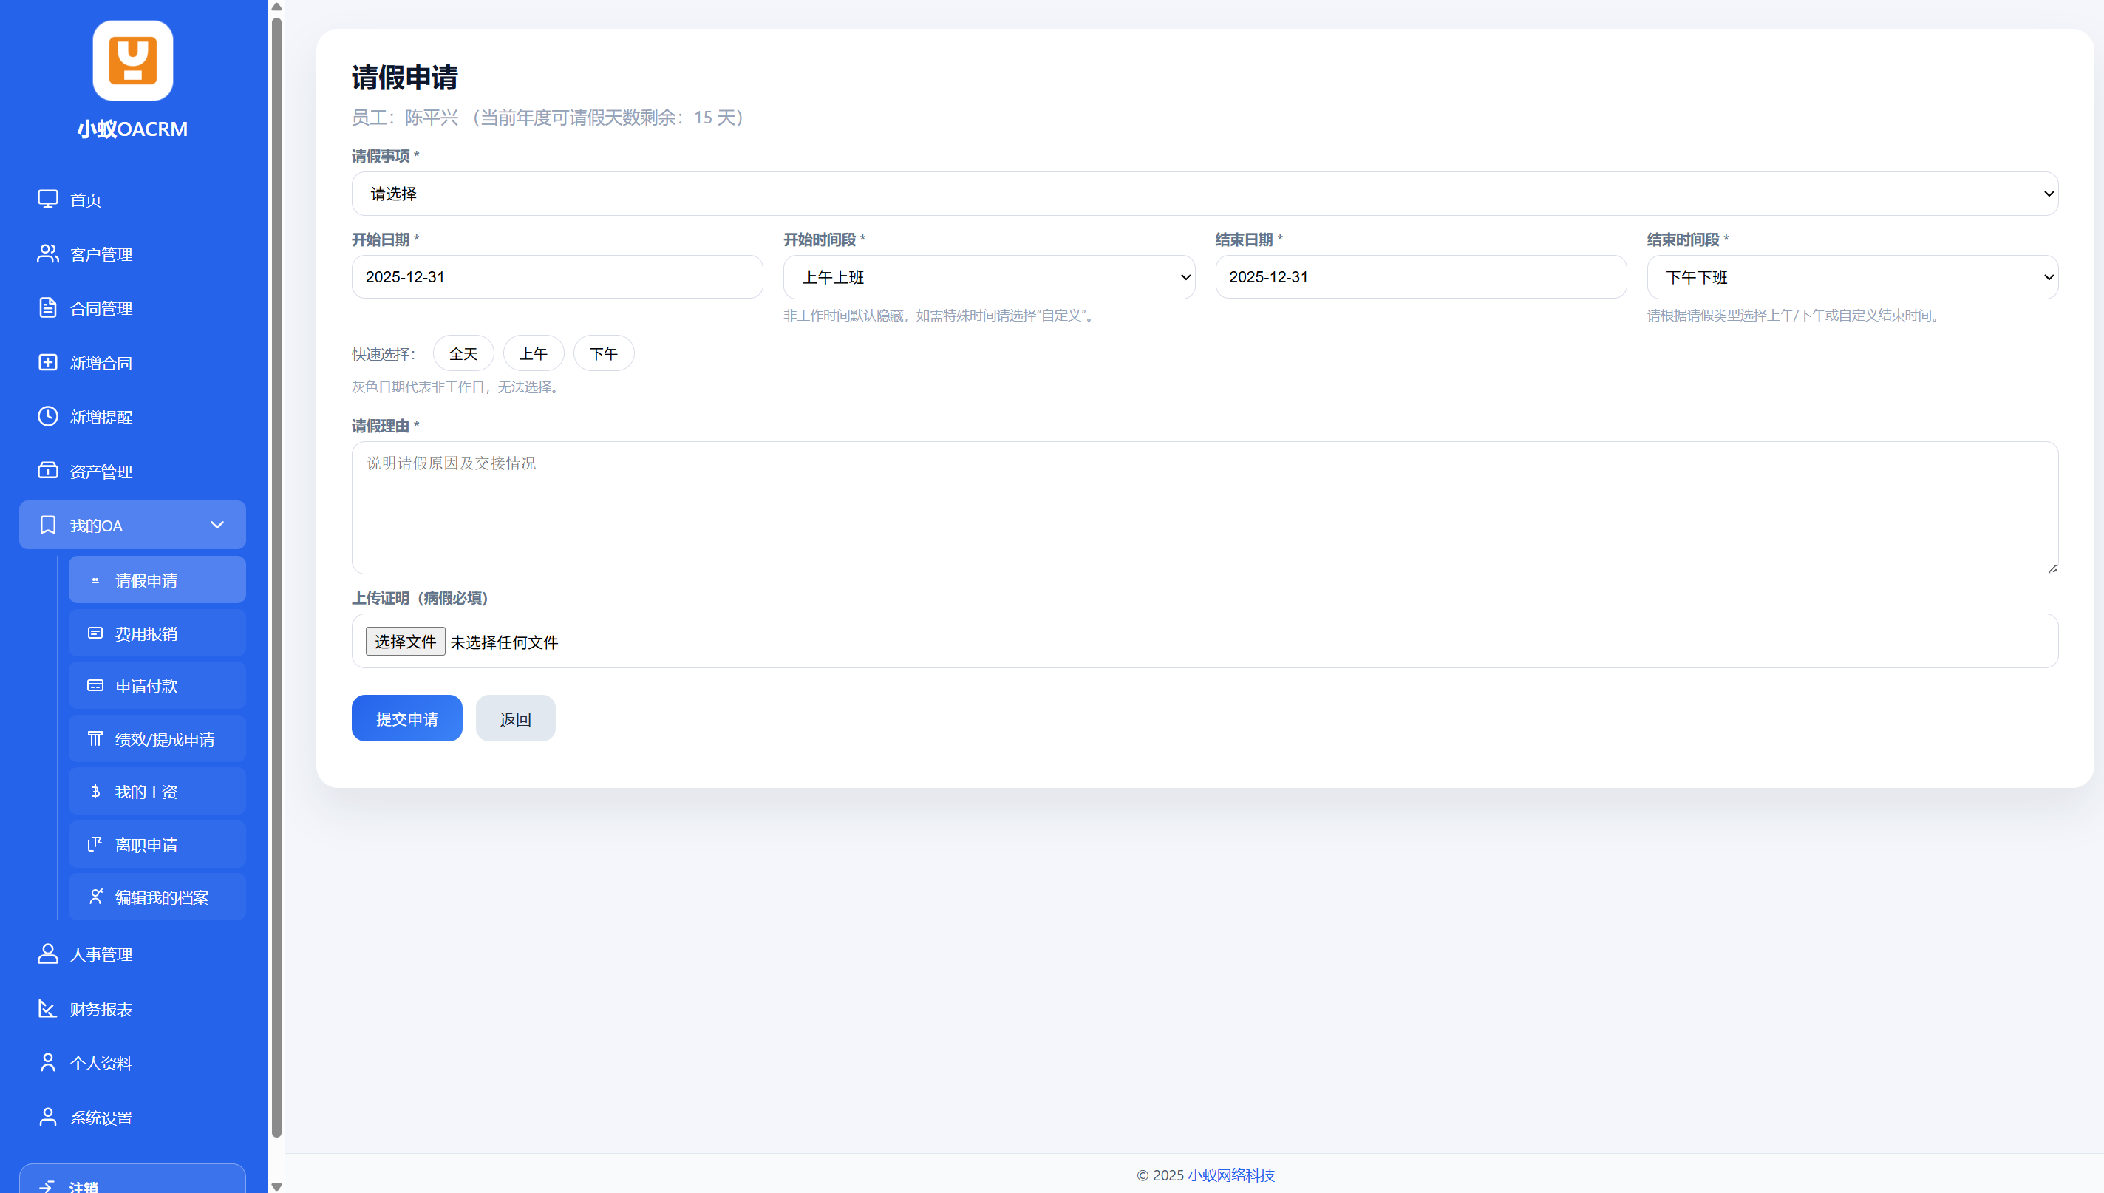The width and height of the screenshot is (2104, 1193).
Task: Open 离职申请 submenu item
Action: (x=157, y=845)
